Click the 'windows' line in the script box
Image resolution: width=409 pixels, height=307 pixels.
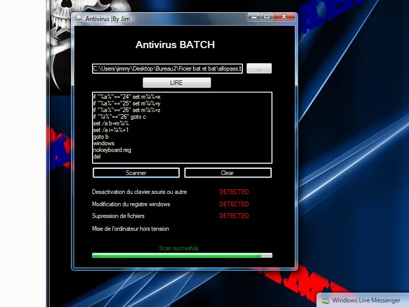click(x=104, y=143)
